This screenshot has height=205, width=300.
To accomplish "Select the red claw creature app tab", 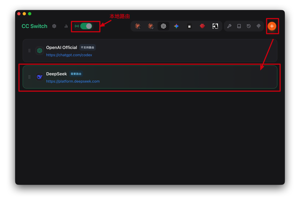I will (x=202, y=26).
